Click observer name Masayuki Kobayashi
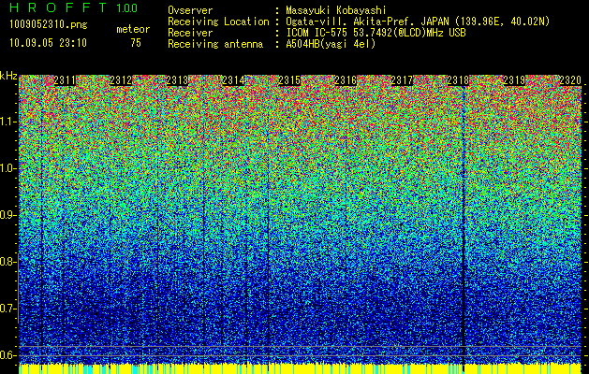Screen dimensions: 589x374 click(x=336, y=10)
